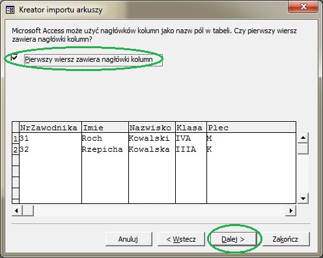Select the Plec column header
323x258 pixels.
(251, 128)
